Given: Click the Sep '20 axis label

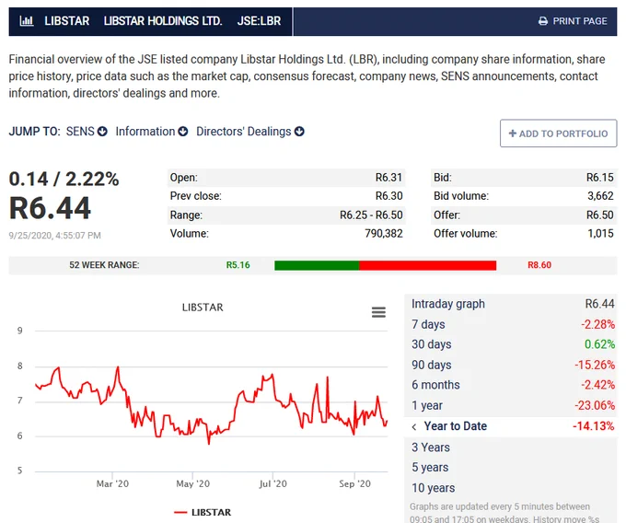Looking at the screenshot, I should tap(355, 484).
